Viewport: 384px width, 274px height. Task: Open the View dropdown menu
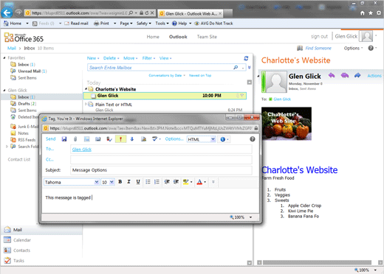165,58
